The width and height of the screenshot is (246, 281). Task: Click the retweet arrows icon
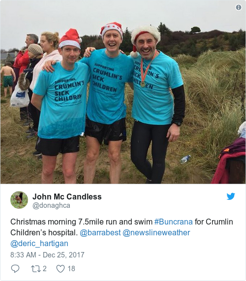click(36, 269)
